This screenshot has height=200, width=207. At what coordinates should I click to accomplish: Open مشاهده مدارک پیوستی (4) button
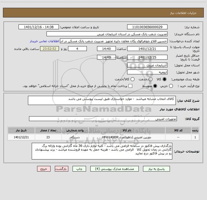(115, 169)
